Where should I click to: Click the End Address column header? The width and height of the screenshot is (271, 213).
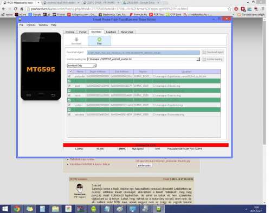[121, 72]
